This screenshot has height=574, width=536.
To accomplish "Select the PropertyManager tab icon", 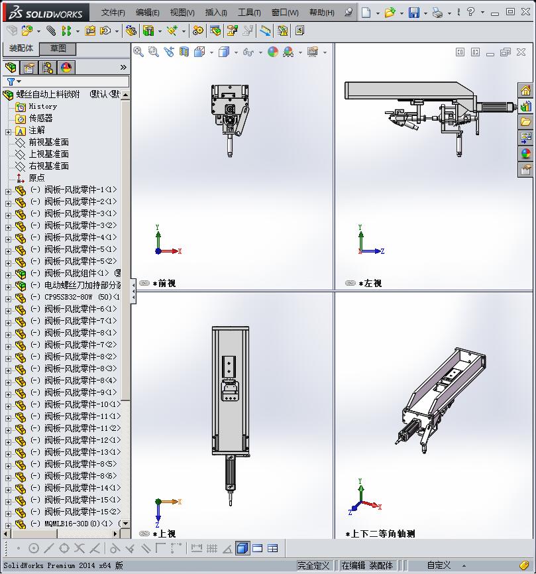I will pos(29,68).
